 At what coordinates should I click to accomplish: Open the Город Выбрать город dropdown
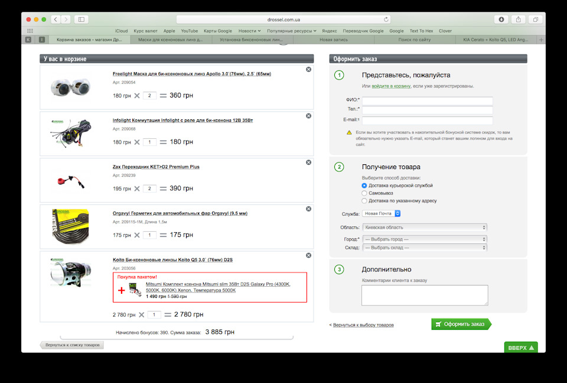tap(425, 239)
